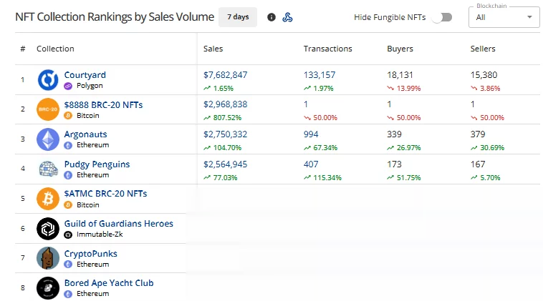Click the webhook icon next to info
Image resolution: width=543 pixels, height=301 pixels.
pos(287,17)
